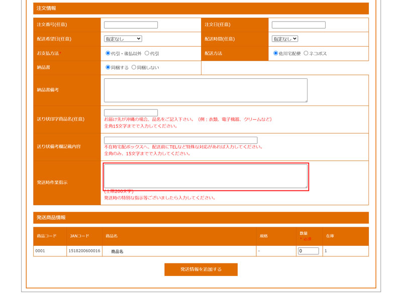
Task: Select 同梱する for the 納品書
Action: (x=108, y=67)
